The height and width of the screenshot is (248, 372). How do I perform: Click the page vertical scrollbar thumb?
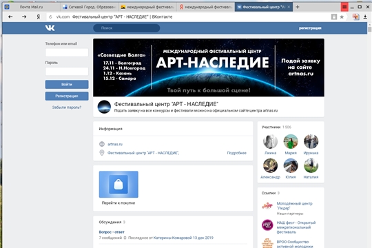tap(369, 29)
